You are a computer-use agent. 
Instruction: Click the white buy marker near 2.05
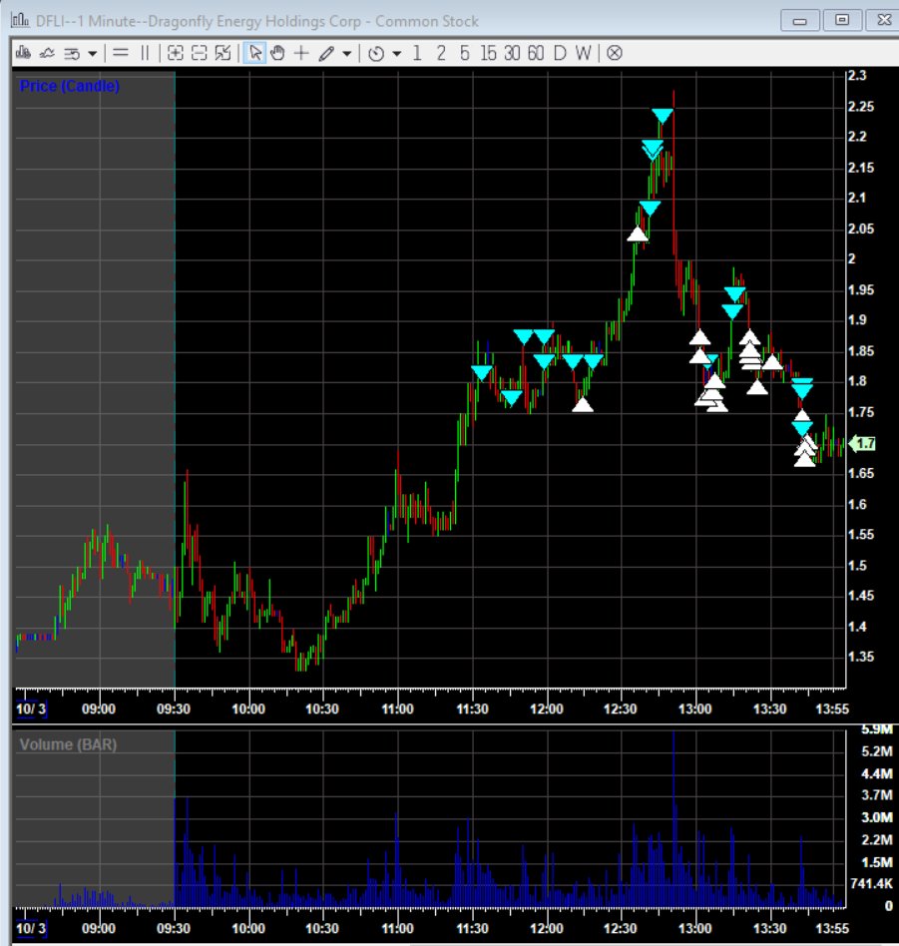click(x=638, y=235)
